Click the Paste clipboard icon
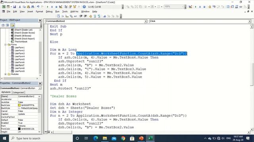Screen dimensions: 254x142 point(28,7)
